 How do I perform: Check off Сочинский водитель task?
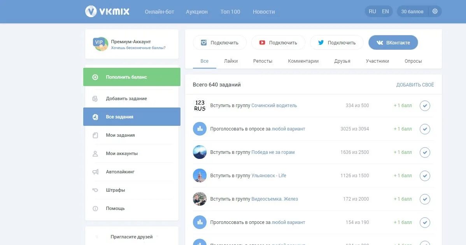[425, 106]
